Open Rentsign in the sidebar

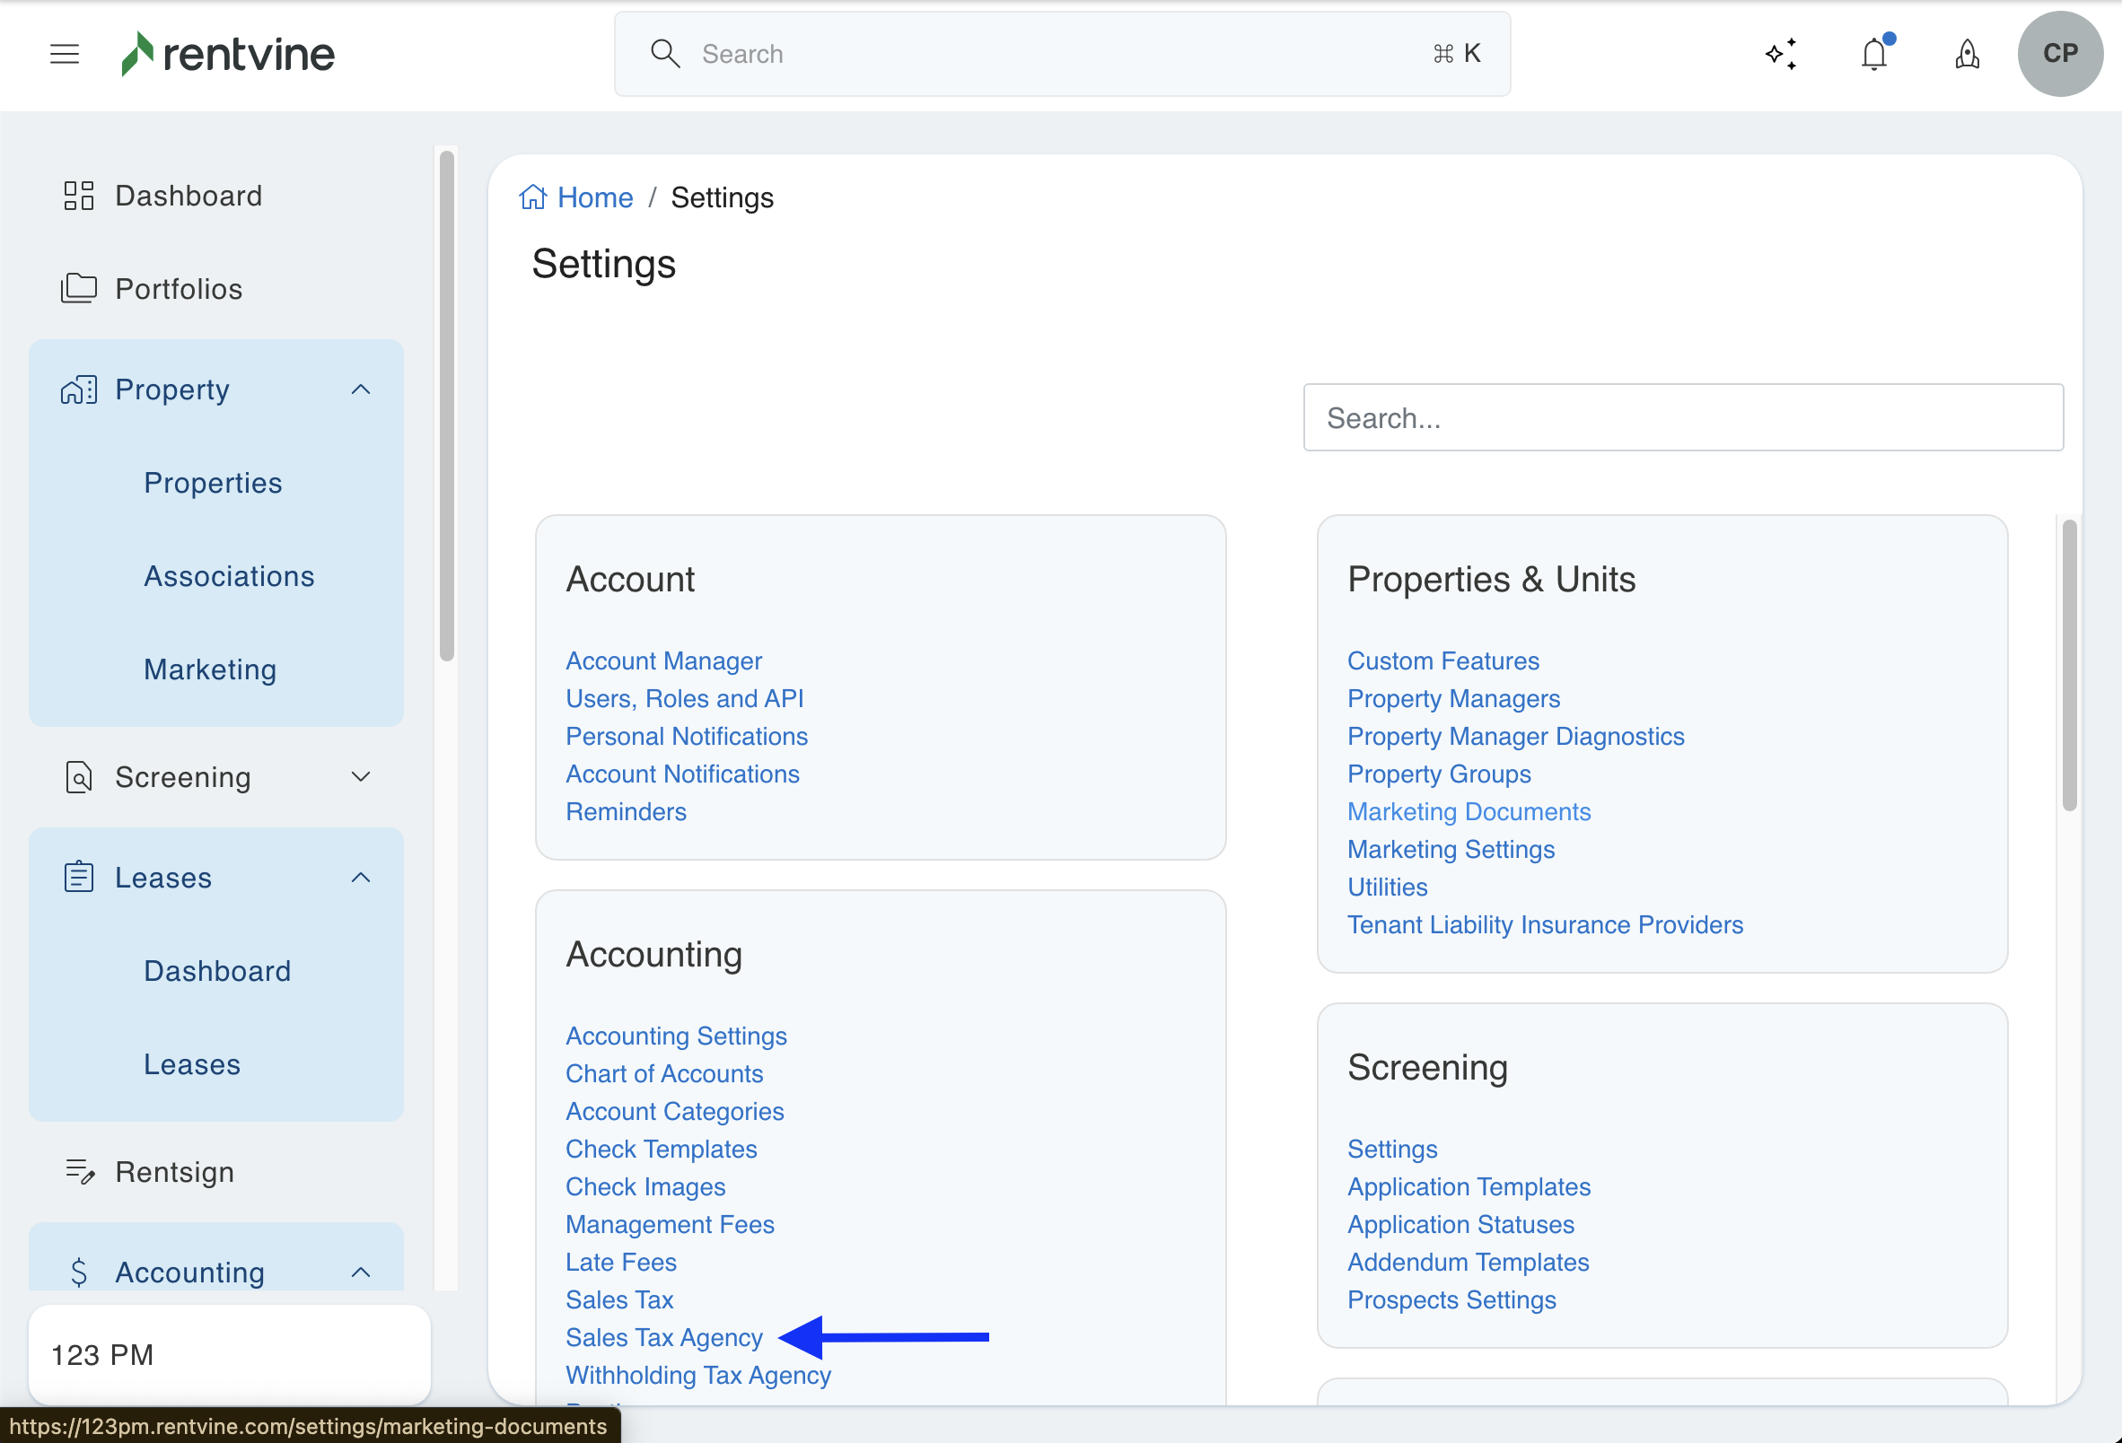174,1171
